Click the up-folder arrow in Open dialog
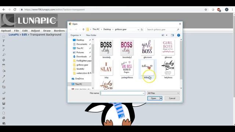Screen dimensions: 235x132 pos(83,29)
